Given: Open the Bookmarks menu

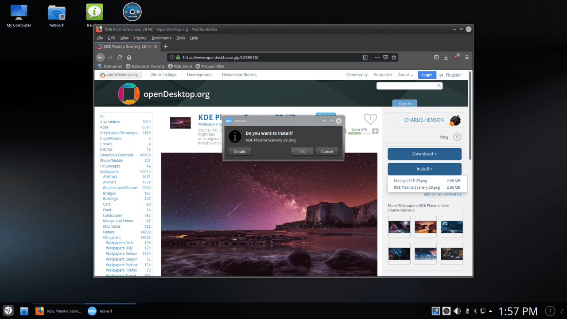Looking at the screenshot, I should point(161,38).
